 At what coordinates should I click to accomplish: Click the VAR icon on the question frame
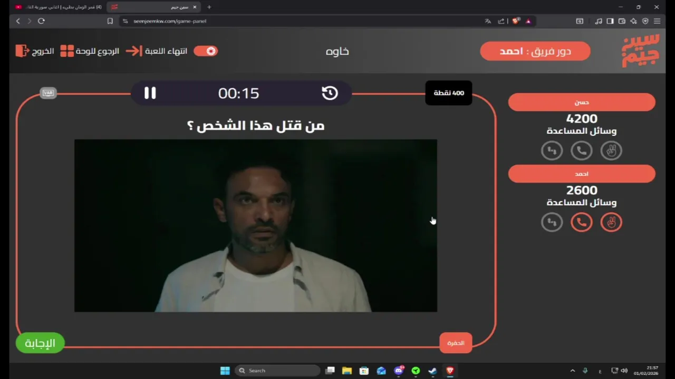coord(48,93)
